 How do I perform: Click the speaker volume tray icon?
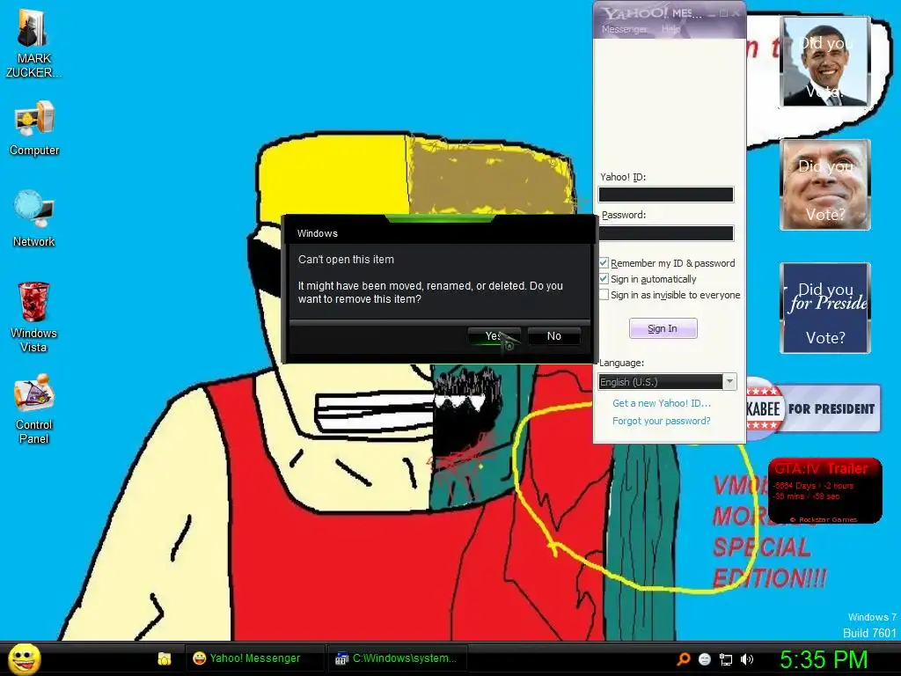click(x=747, y=659)
